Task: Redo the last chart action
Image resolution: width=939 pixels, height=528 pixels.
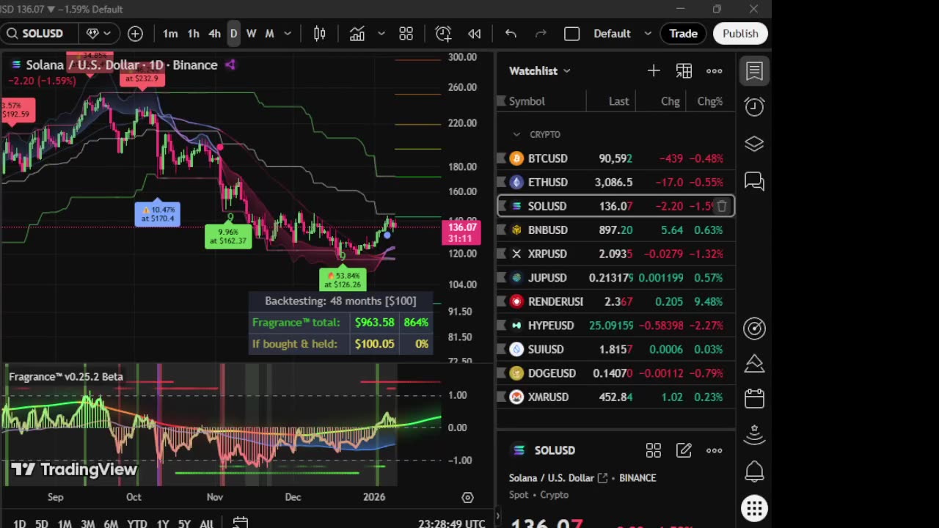Action: click(x=541, y=34)
